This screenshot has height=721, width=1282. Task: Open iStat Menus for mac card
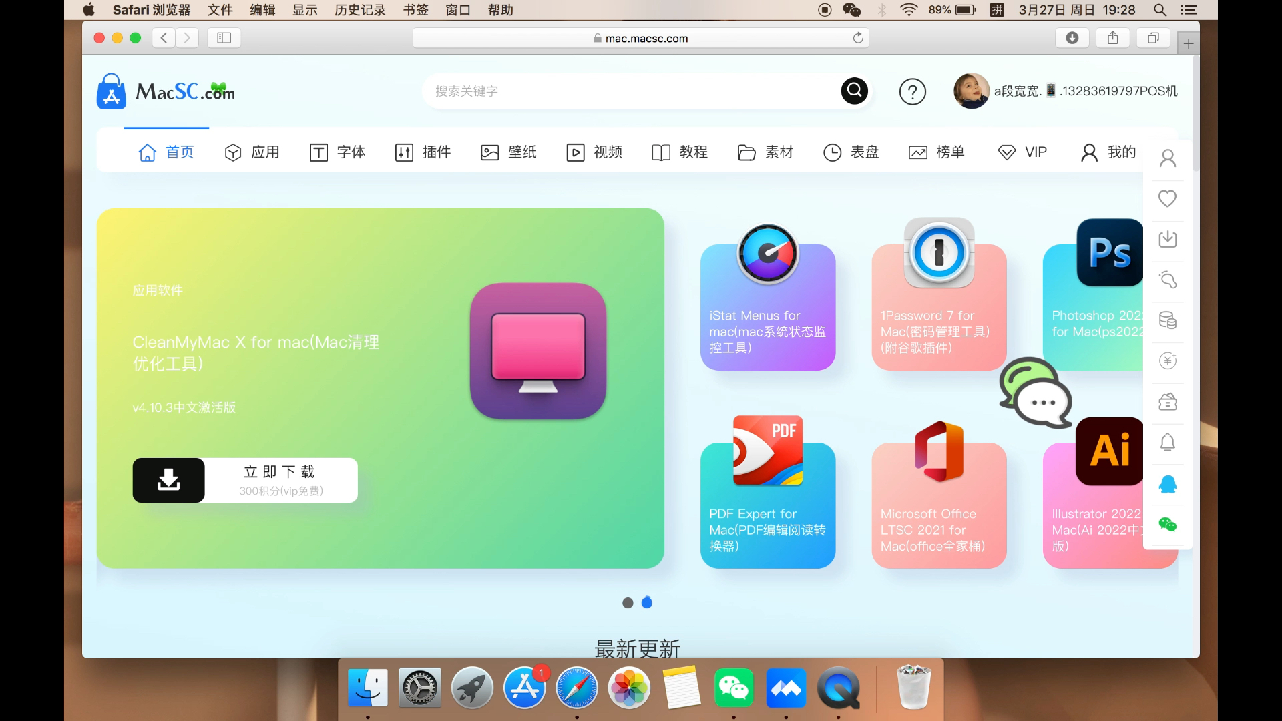(768, 307)
